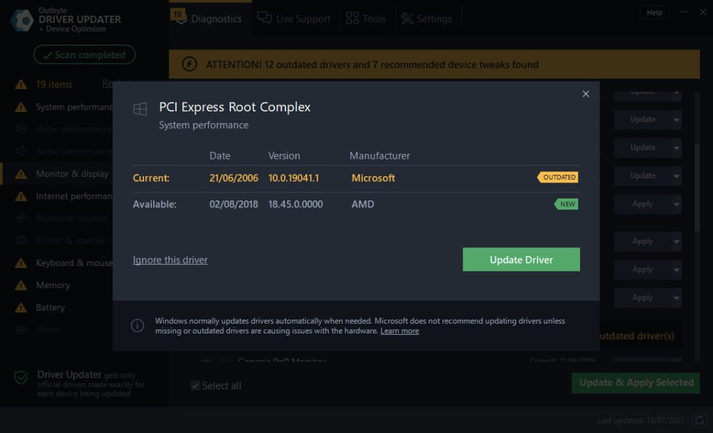Click the OUTDATED badge on Current row
The image size is (713, 433).
point(558,178)
